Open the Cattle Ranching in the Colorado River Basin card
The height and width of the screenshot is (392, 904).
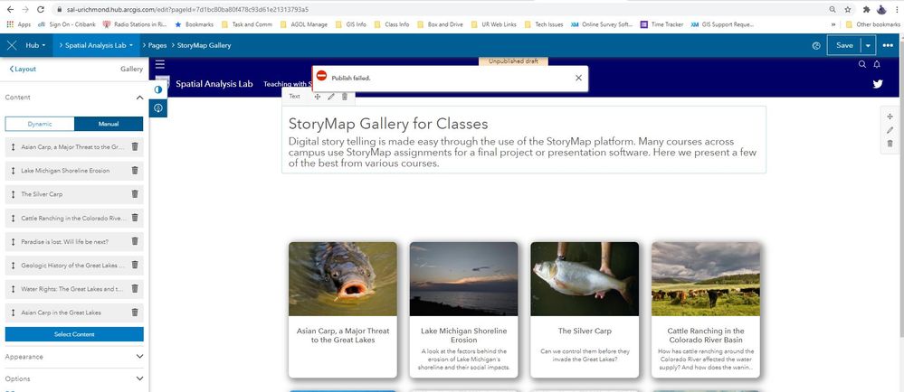(706, 310)
